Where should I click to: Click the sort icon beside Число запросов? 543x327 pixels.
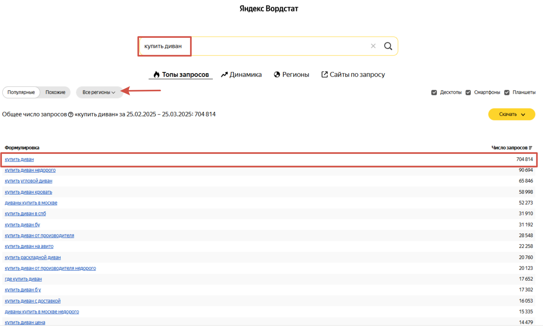point(530,148)
